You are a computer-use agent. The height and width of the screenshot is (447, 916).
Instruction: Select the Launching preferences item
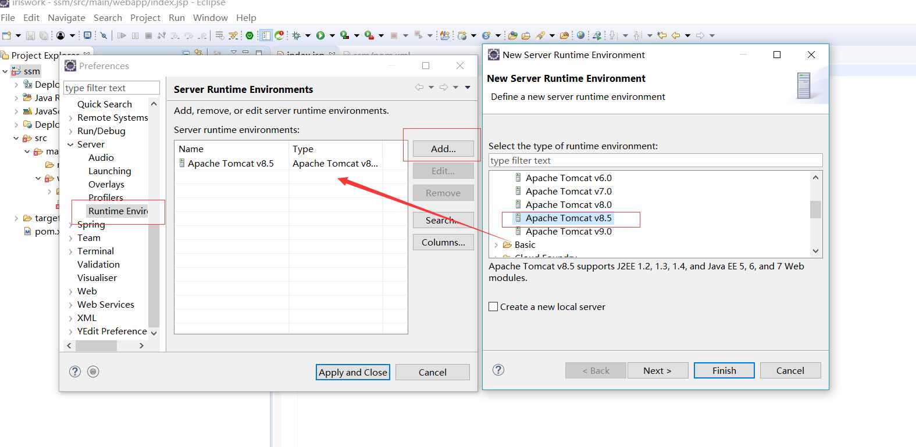click(109, 171)
